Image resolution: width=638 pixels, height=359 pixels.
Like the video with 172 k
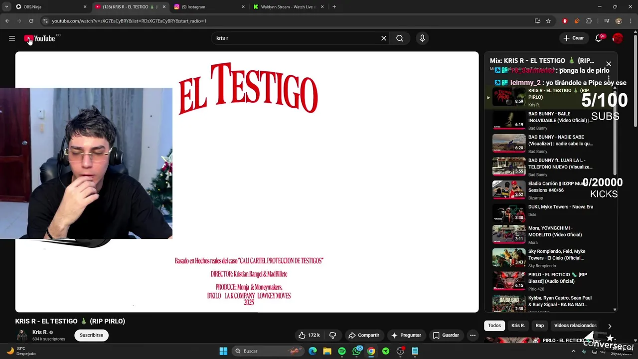[309, 335]
